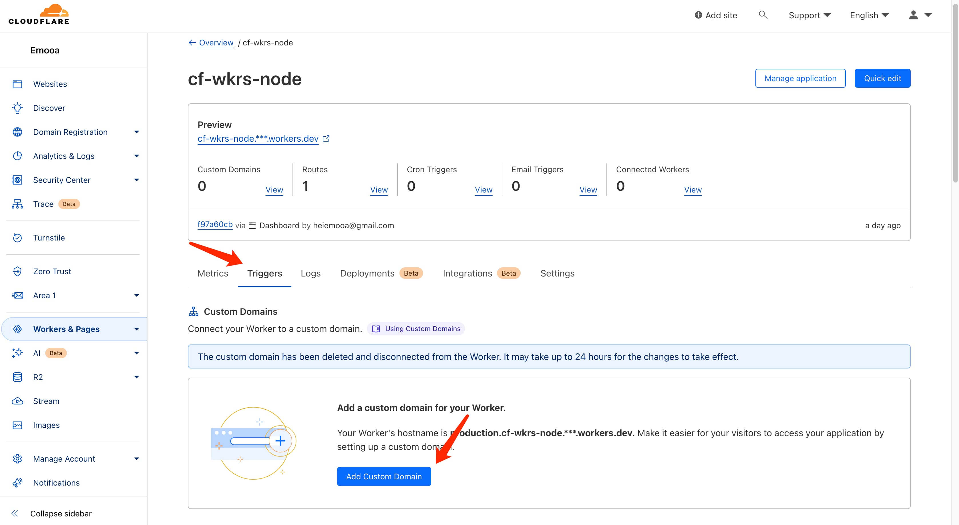Viewport: 959px width, 525px height.
Task: Expand the AI submenu arrow
Action: click(137, 353)
